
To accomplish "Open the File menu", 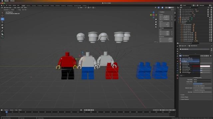I will pyautogui.click(x=4, y=6).
